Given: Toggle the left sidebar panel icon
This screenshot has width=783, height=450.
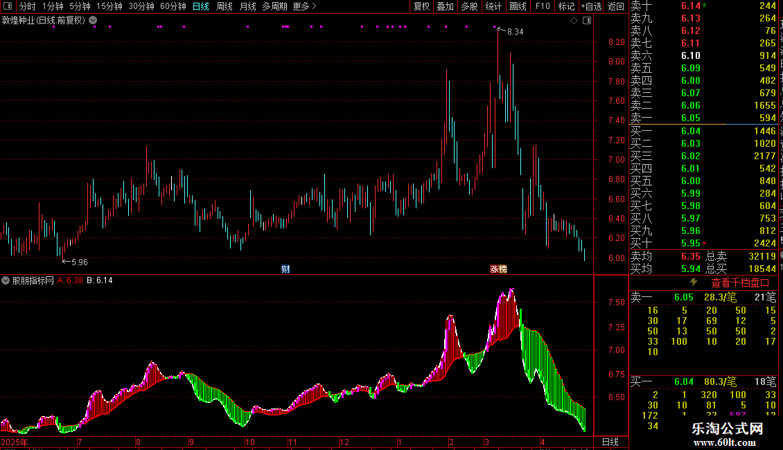Looking at the screenshot, I should 8,6.
